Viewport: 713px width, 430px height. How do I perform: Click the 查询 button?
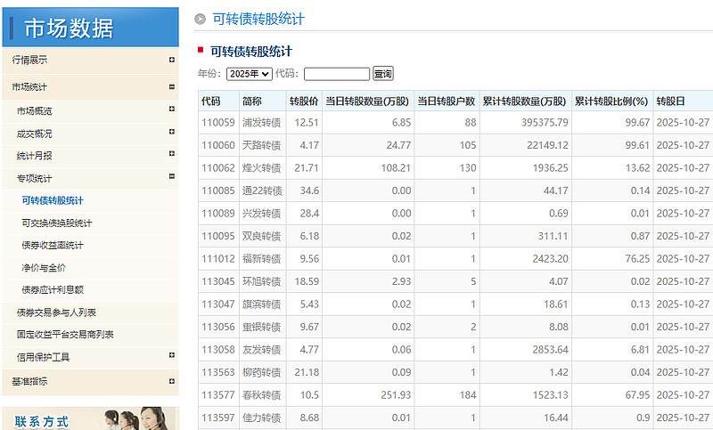click(383, 74)
